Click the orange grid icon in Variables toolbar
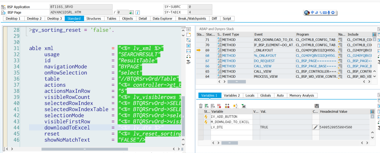This screenshot has height=153, width=380. click(x=227, y=106)
